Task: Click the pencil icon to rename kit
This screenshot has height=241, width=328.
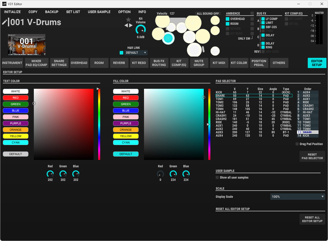Action: tap(5, 22)
